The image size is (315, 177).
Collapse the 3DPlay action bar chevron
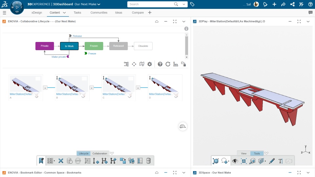(x=266, y=153)
